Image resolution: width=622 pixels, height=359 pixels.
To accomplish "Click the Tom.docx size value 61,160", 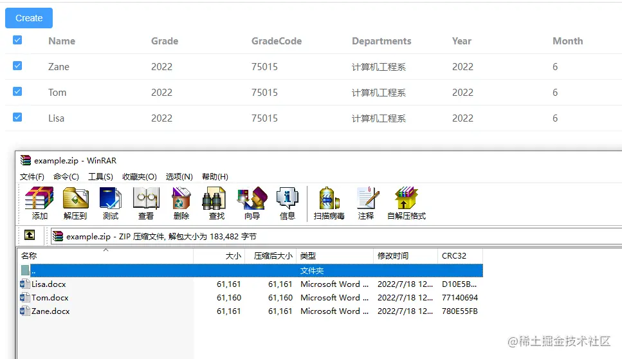I will pyautogui.click(x=229, y=297).
